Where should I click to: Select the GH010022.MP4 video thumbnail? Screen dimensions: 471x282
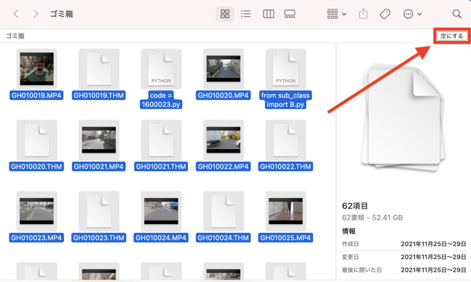click(223, 140)
